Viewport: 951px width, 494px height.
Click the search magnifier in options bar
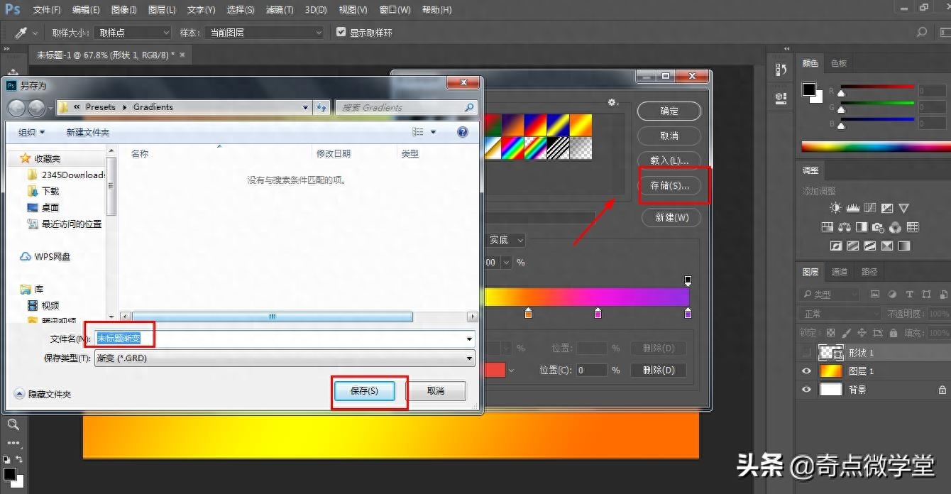coord(921,33)
